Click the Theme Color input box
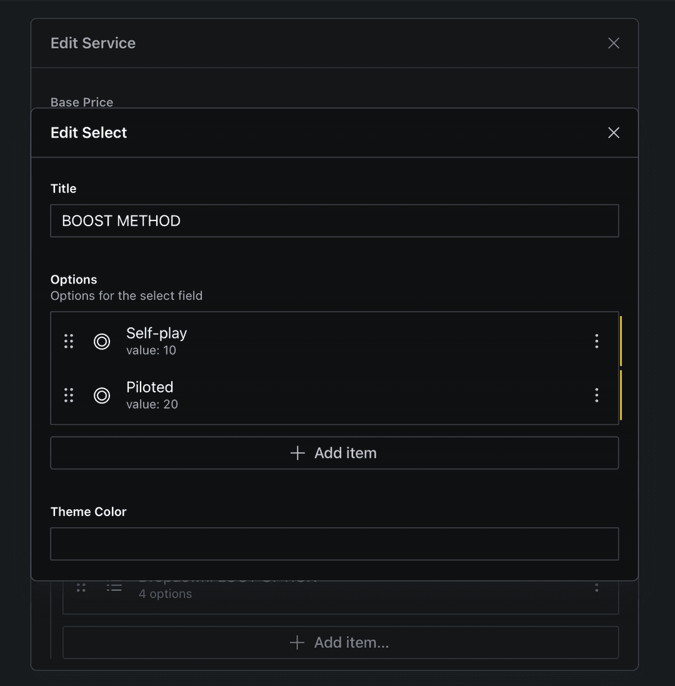The height and width of the screenshot is (686, 675). coord(334,544)
